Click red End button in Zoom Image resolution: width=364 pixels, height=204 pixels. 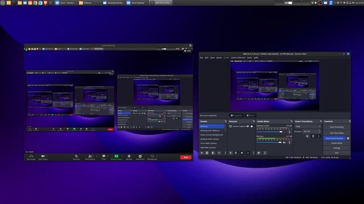(x=186, y=158)
